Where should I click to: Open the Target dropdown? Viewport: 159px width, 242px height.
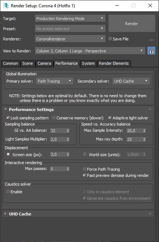(70, 19)
